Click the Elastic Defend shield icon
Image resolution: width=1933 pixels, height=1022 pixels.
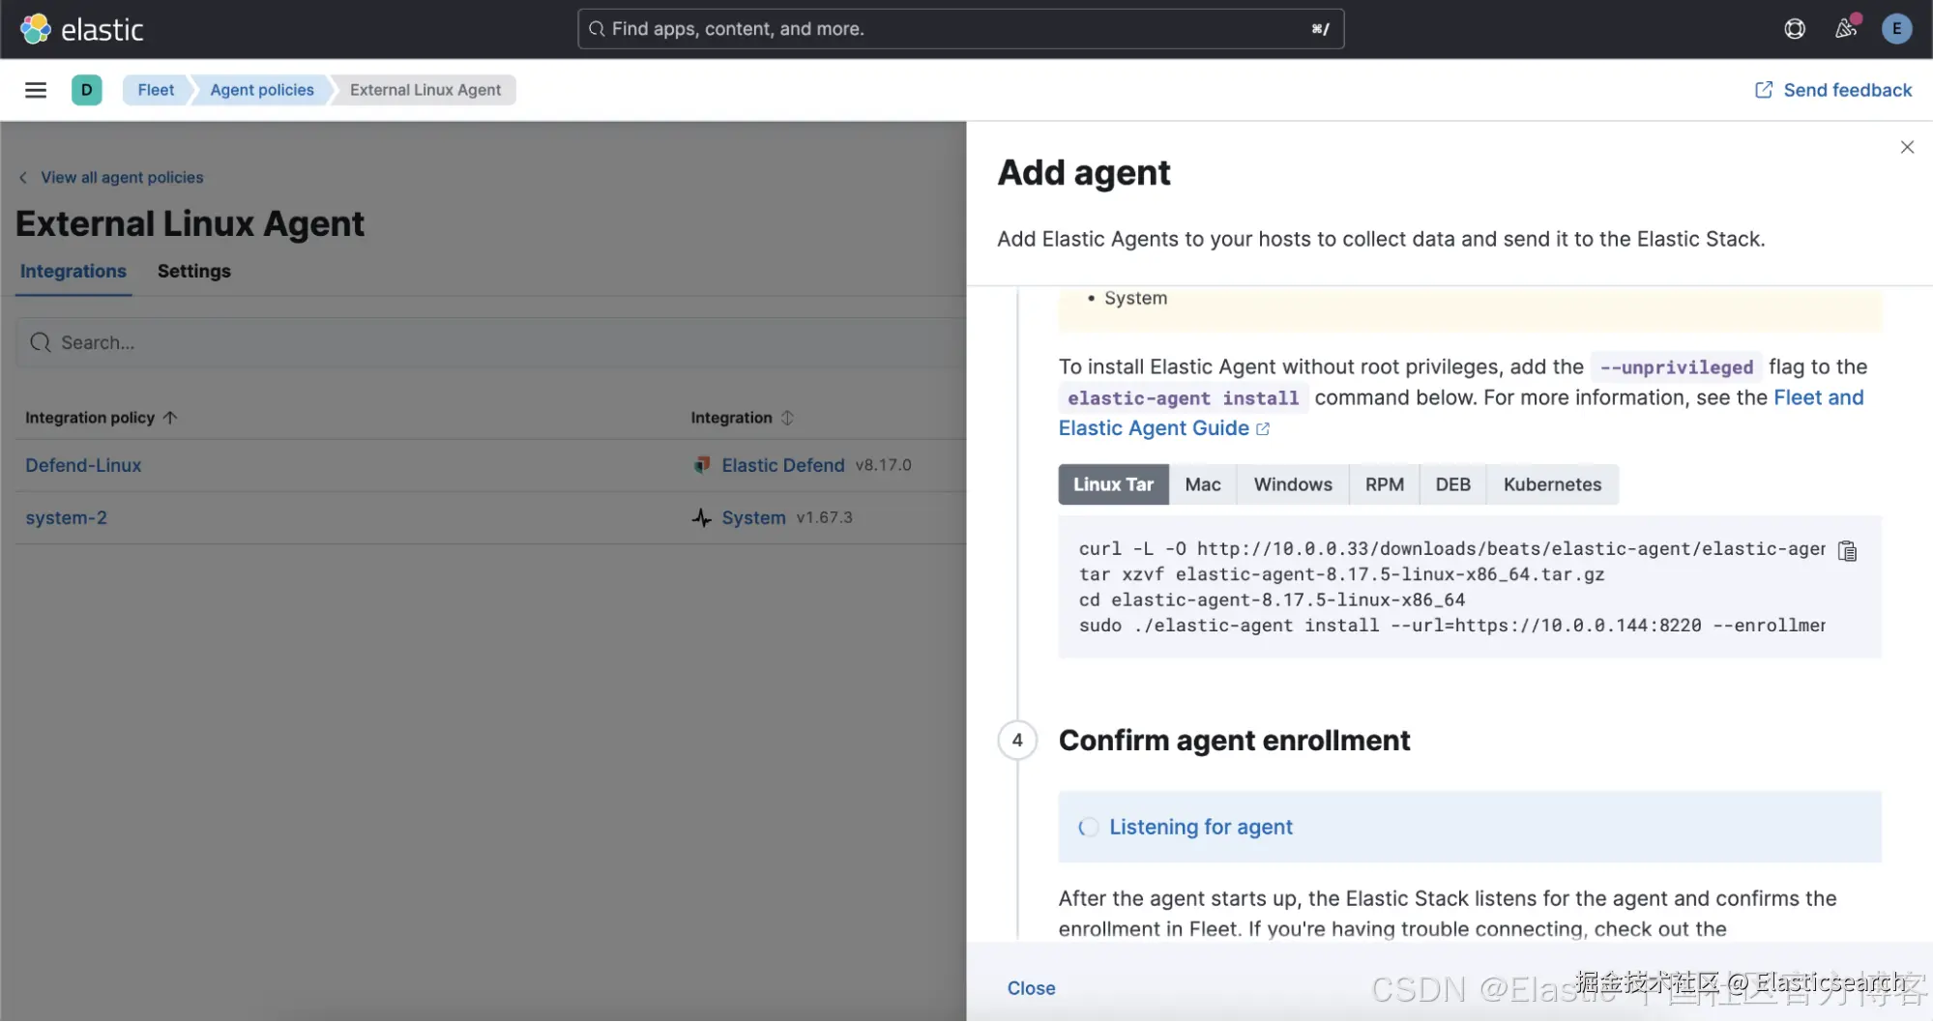pyautogui.click(x=702, y=465)
